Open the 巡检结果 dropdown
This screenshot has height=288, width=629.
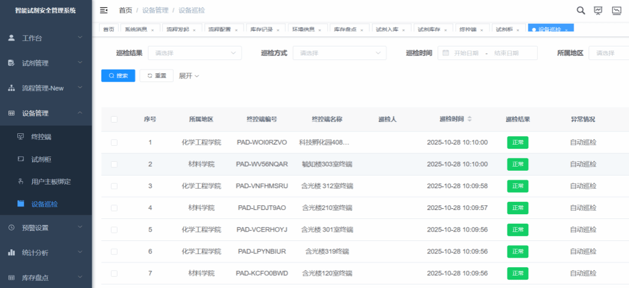(195, 53)
